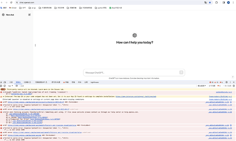Clear the console with the ban icon
The width and height of the screenshot is (236, 141).
coord(5,86)
